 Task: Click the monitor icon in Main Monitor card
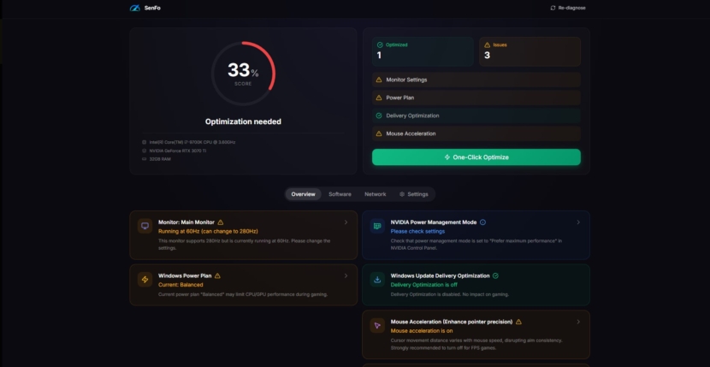[x=145, y=226]
